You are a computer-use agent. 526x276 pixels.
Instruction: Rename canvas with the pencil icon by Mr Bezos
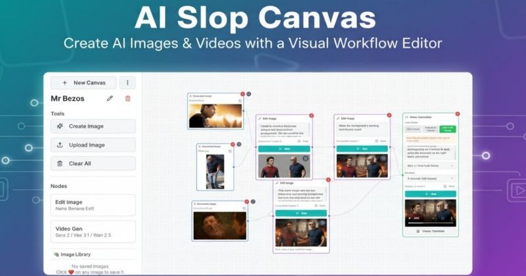point(110,99)
